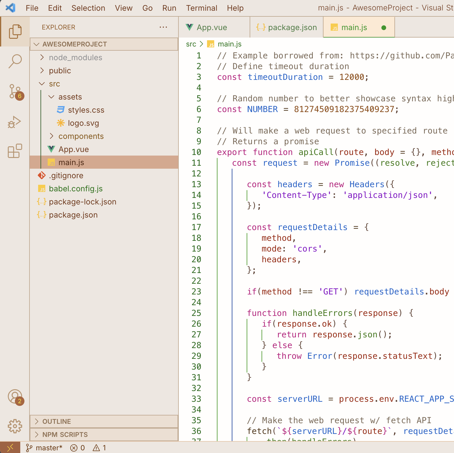Click the src breadcrumb segment
Screen dimensions: 454x453
click(x=191, y=44)
